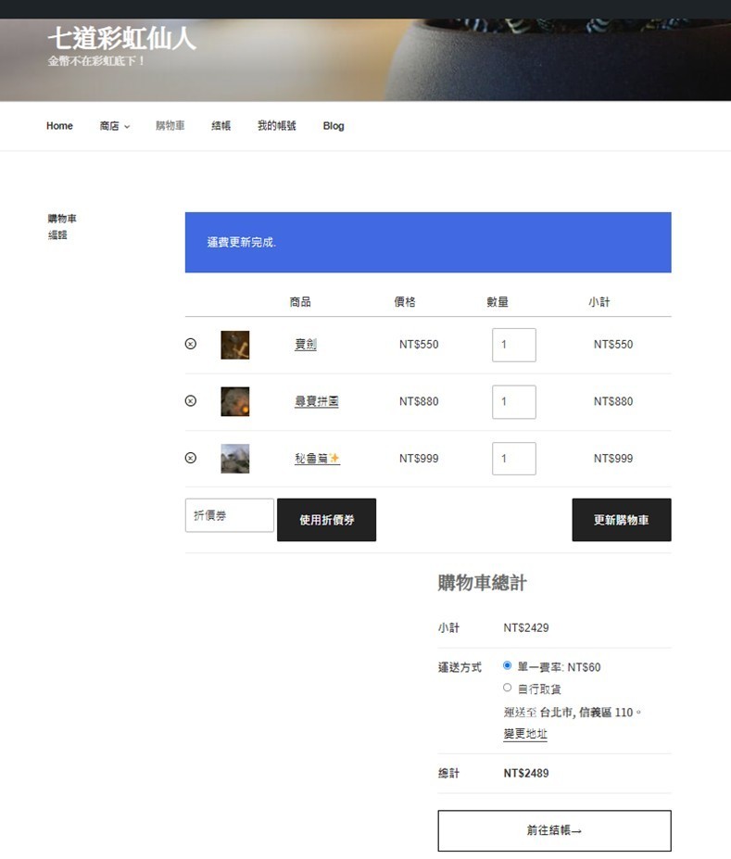Expand the 商店 dropdown menu
The image size is (731, 859).
(114, 126)
